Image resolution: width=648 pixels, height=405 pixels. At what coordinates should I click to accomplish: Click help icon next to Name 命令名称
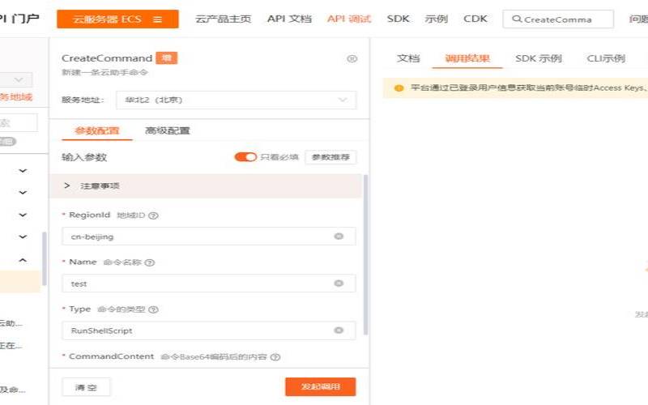[x=150, y=262]
